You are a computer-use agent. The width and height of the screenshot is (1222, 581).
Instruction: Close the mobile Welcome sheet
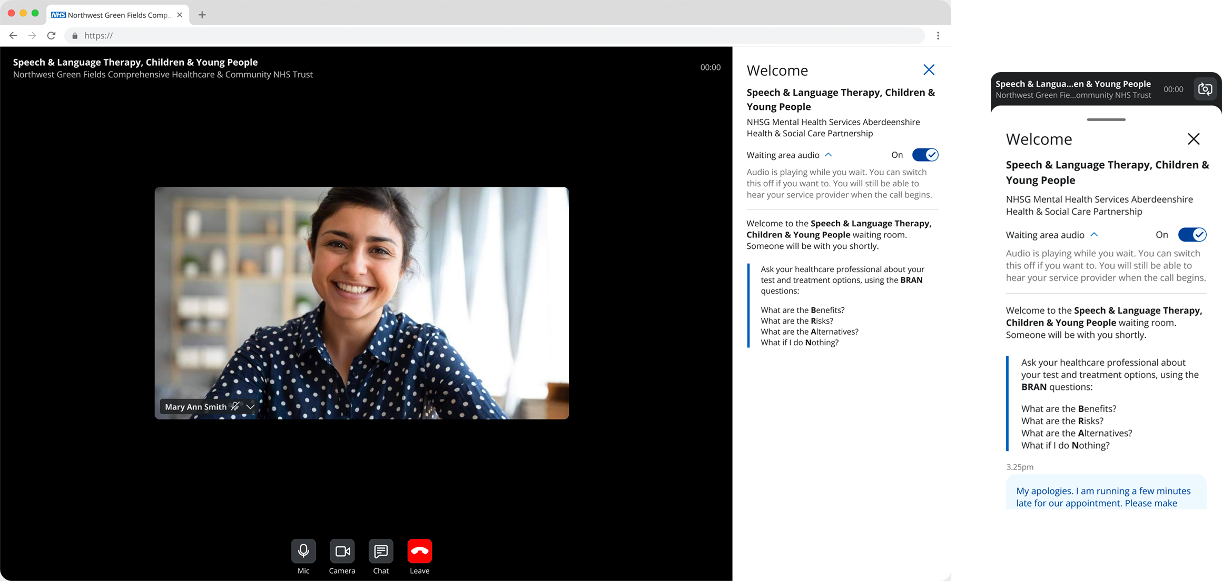click(x=1193, y=139)
